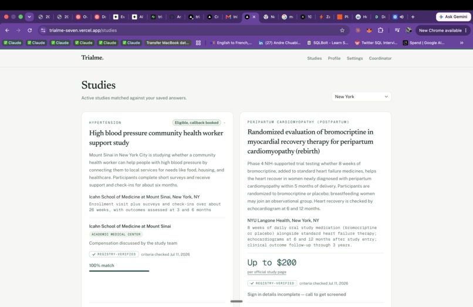Open the LinkedIn Andre Chuabi bookmark
This screenshot has height=307, width=473.
pyautogui.click(x=280, y=43)
